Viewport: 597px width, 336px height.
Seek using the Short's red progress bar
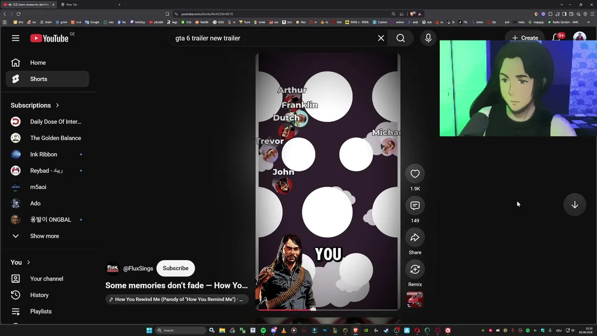[327, 309]
